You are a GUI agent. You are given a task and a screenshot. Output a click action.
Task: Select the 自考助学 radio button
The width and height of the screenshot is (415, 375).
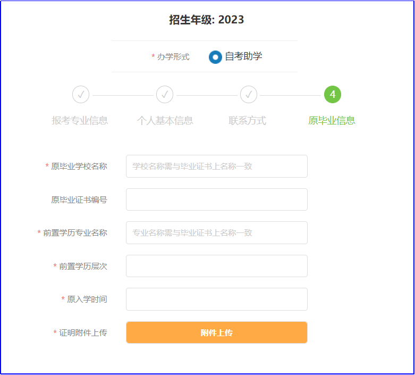coord(215,57)
